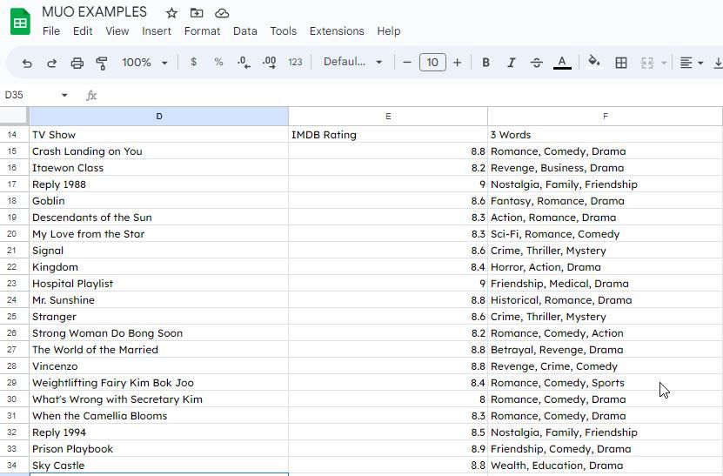Print the spreadsheet
The image size is (723, 476).
coord(77,63)
